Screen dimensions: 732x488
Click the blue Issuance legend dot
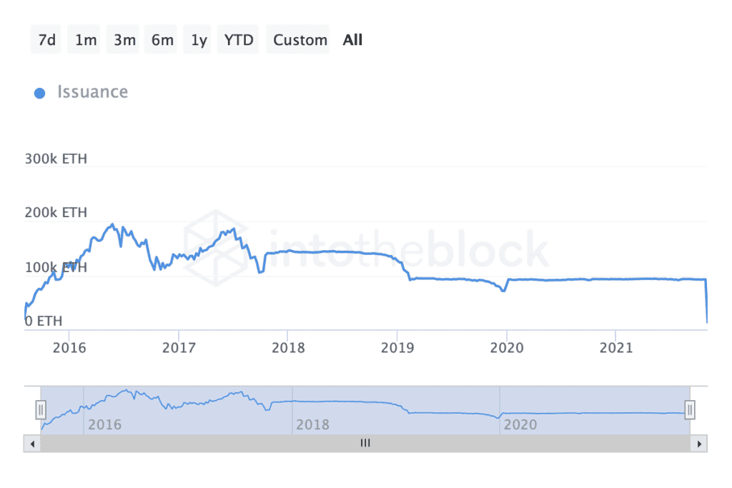click(40, 93)
